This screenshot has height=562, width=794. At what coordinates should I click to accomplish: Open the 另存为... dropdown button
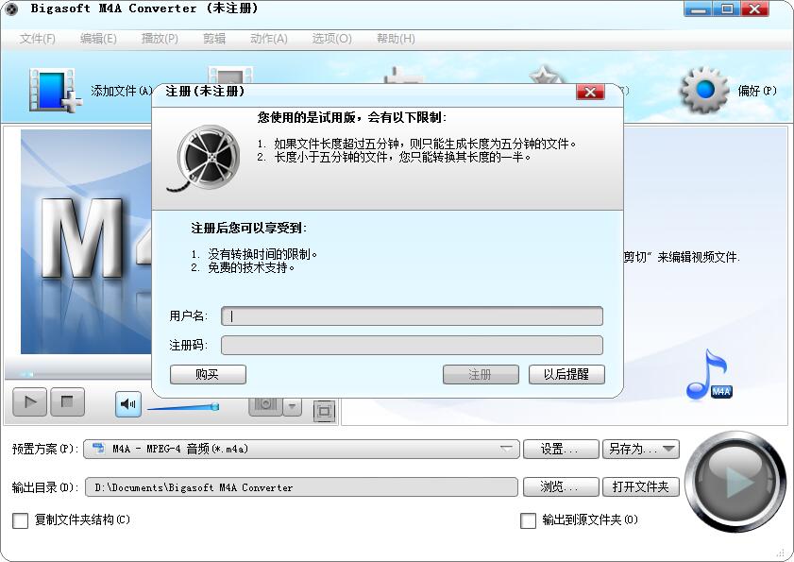click(640, 449)
